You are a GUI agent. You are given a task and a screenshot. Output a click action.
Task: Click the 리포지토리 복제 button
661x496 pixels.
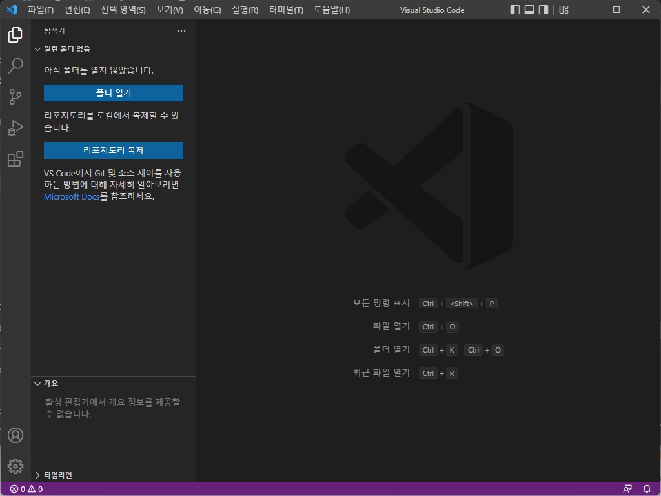114,150
